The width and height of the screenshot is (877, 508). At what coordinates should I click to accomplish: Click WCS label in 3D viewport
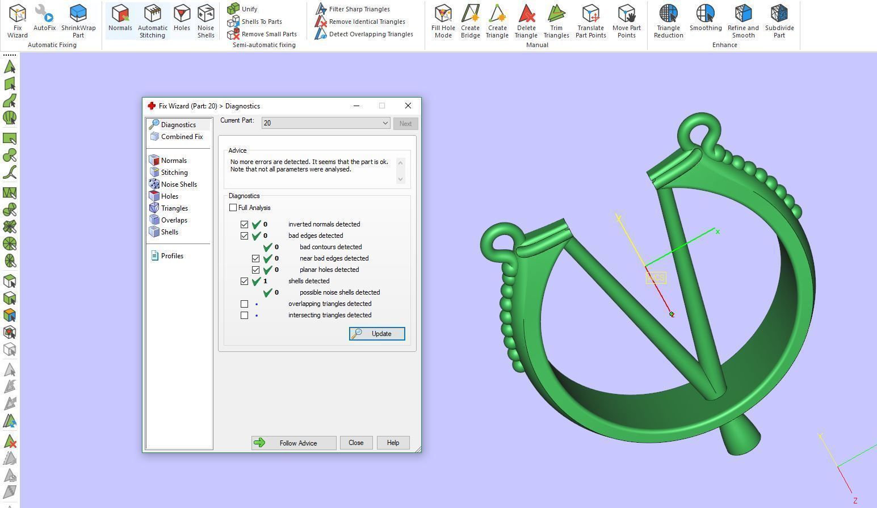tap(656, 278)
